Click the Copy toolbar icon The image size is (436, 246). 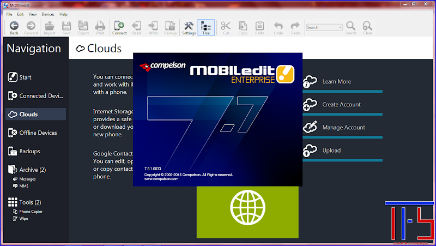tap(243, 28)
